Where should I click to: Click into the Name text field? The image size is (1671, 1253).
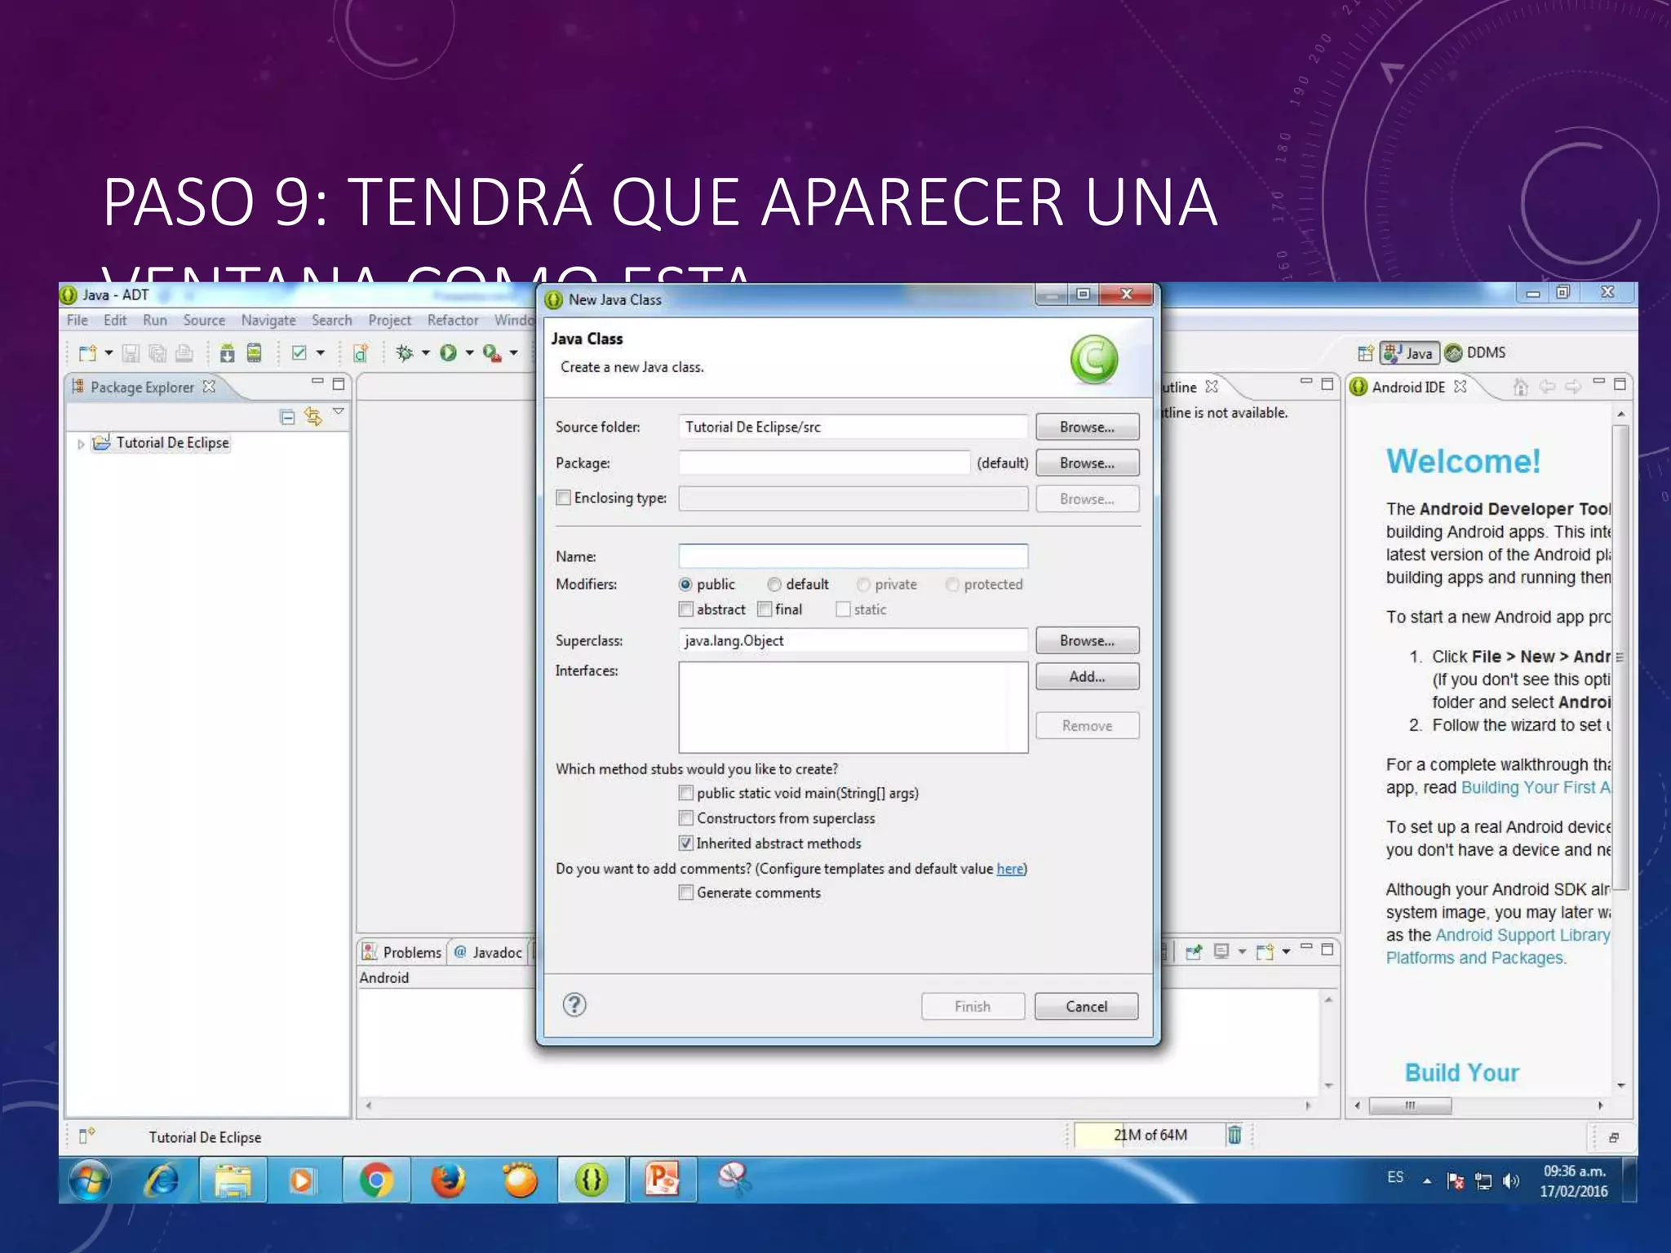[853, 556]
